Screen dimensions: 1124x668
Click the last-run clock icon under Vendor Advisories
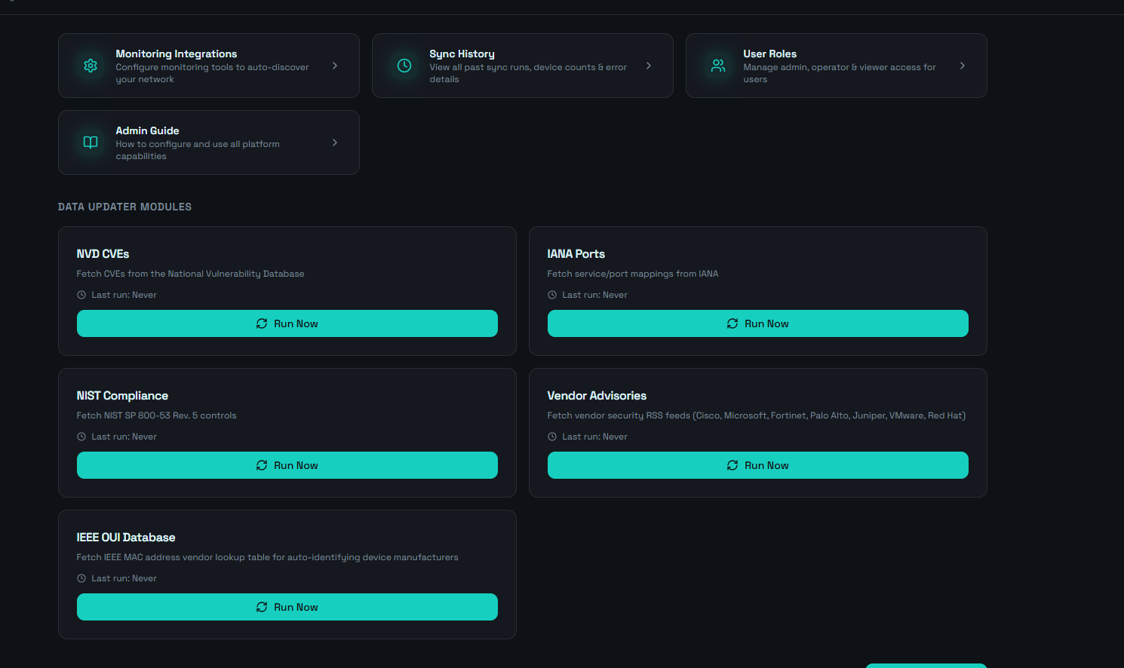tap(551, 436)
